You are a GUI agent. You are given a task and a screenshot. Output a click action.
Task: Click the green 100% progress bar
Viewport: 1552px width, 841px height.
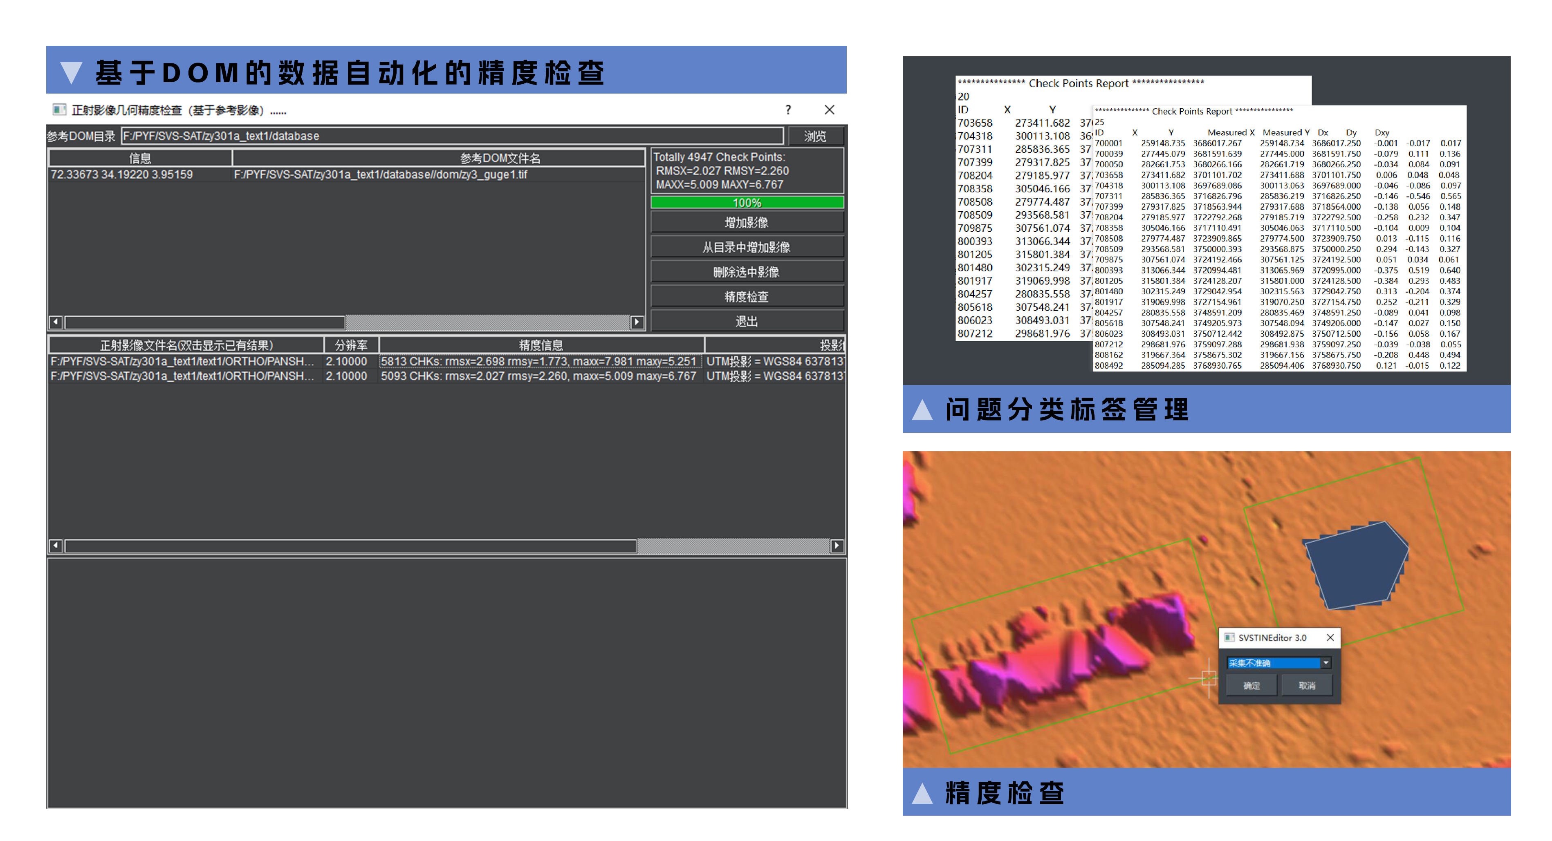pyautogui.click(x=747, y=203)
